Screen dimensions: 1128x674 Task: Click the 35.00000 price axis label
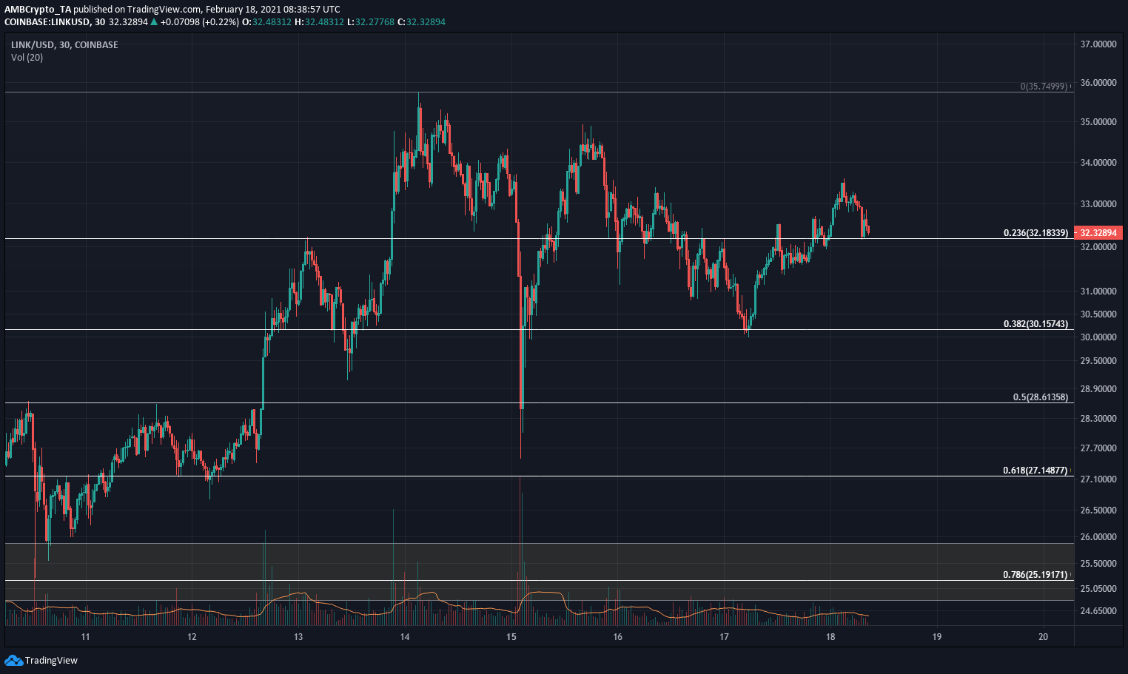click(1098, 122)
